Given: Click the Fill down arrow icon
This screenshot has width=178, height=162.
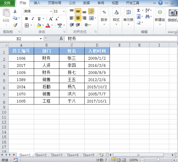Looking at the screenshot, I should (138, 17).
